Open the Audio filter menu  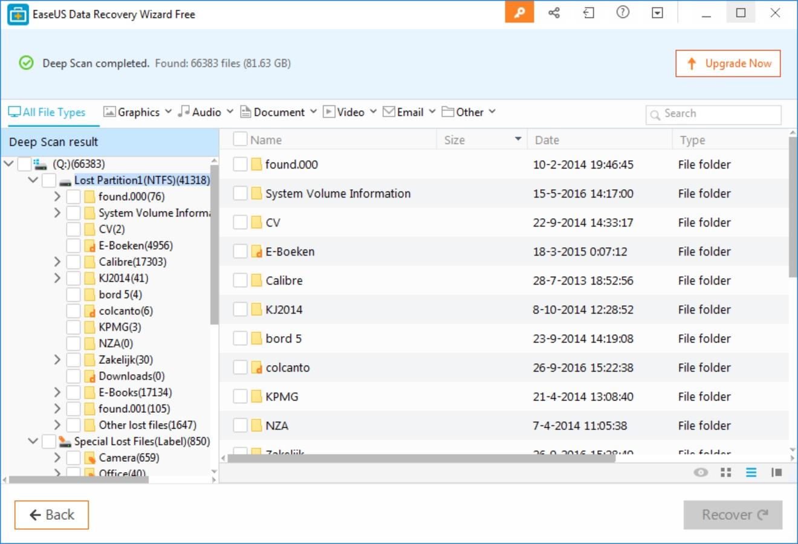point(206,112)
